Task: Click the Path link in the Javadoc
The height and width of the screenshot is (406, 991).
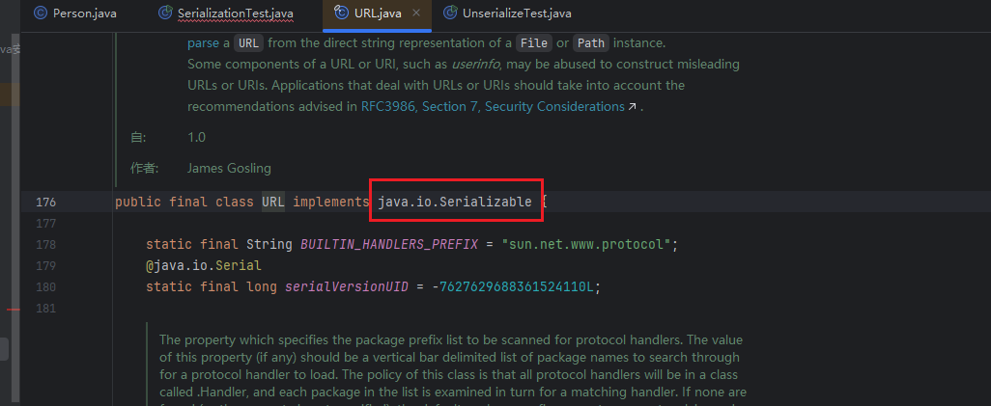Action: pyautogui.click(x=589, y=42)
